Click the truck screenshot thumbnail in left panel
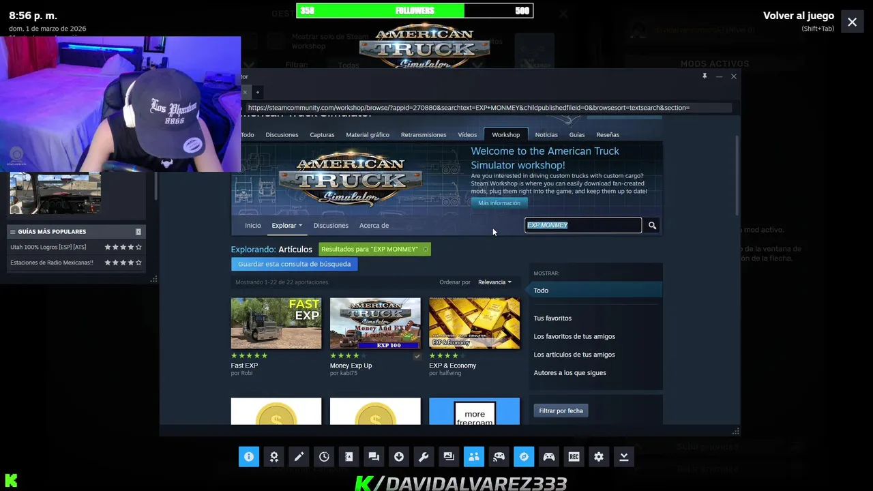 pos(55,194)
